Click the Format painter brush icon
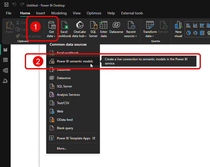The width and height of the screenshot is (210, 167). [18, 36]
